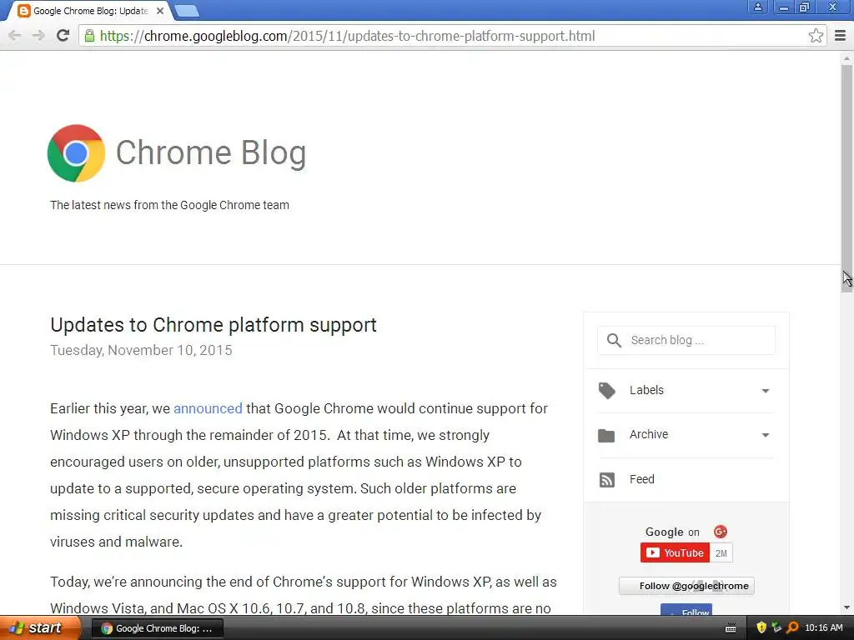Click the security shield tray icon
The height and width of the screenshot is (640, 854).
click(x=761, y=627)
